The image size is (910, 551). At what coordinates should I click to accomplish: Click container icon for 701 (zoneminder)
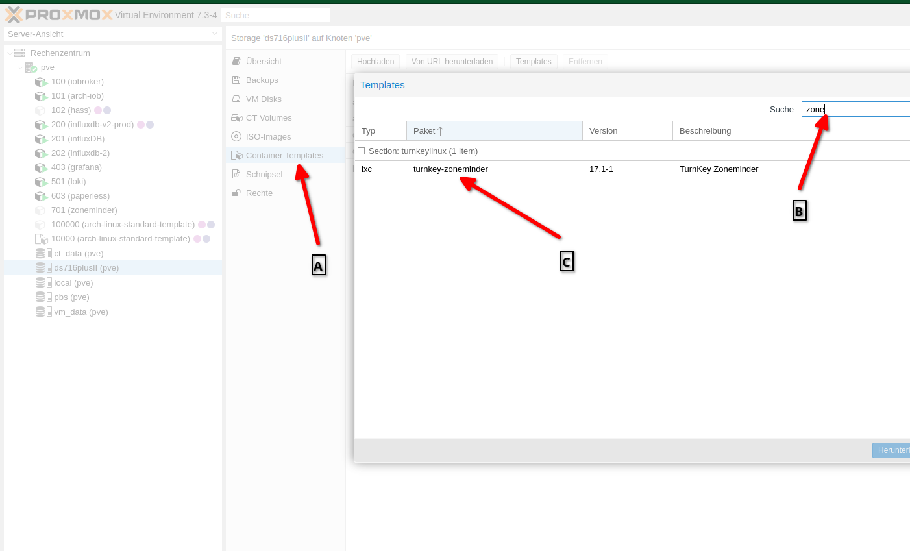point(40,210)
